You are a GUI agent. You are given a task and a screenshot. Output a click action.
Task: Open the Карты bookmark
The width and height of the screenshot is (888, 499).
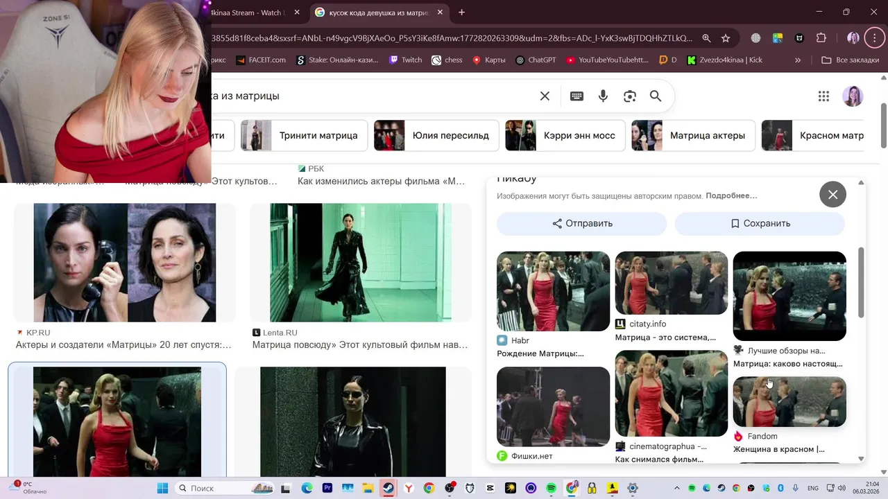[488, 60]
